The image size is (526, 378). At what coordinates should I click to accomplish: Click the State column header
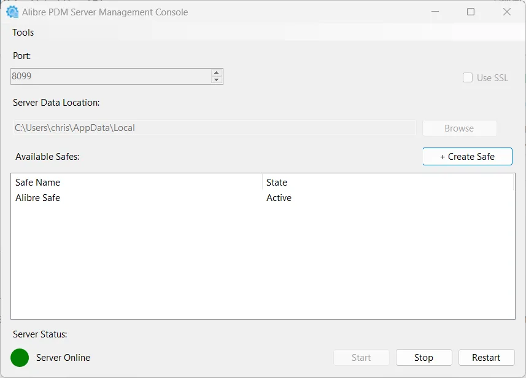pyautogui.click(x=388, y=182)
